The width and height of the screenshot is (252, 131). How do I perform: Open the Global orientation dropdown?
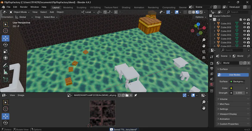coord(24,17)
